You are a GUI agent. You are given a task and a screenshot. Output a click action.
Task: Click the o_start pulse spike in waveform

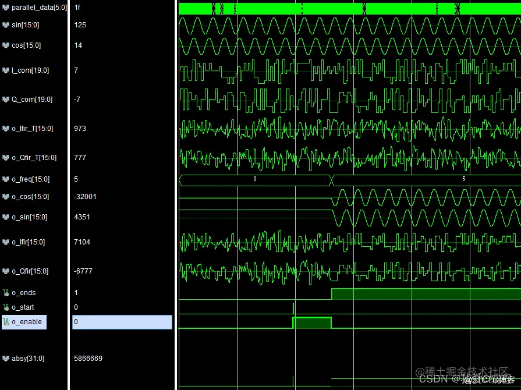[x=293, y=309]
